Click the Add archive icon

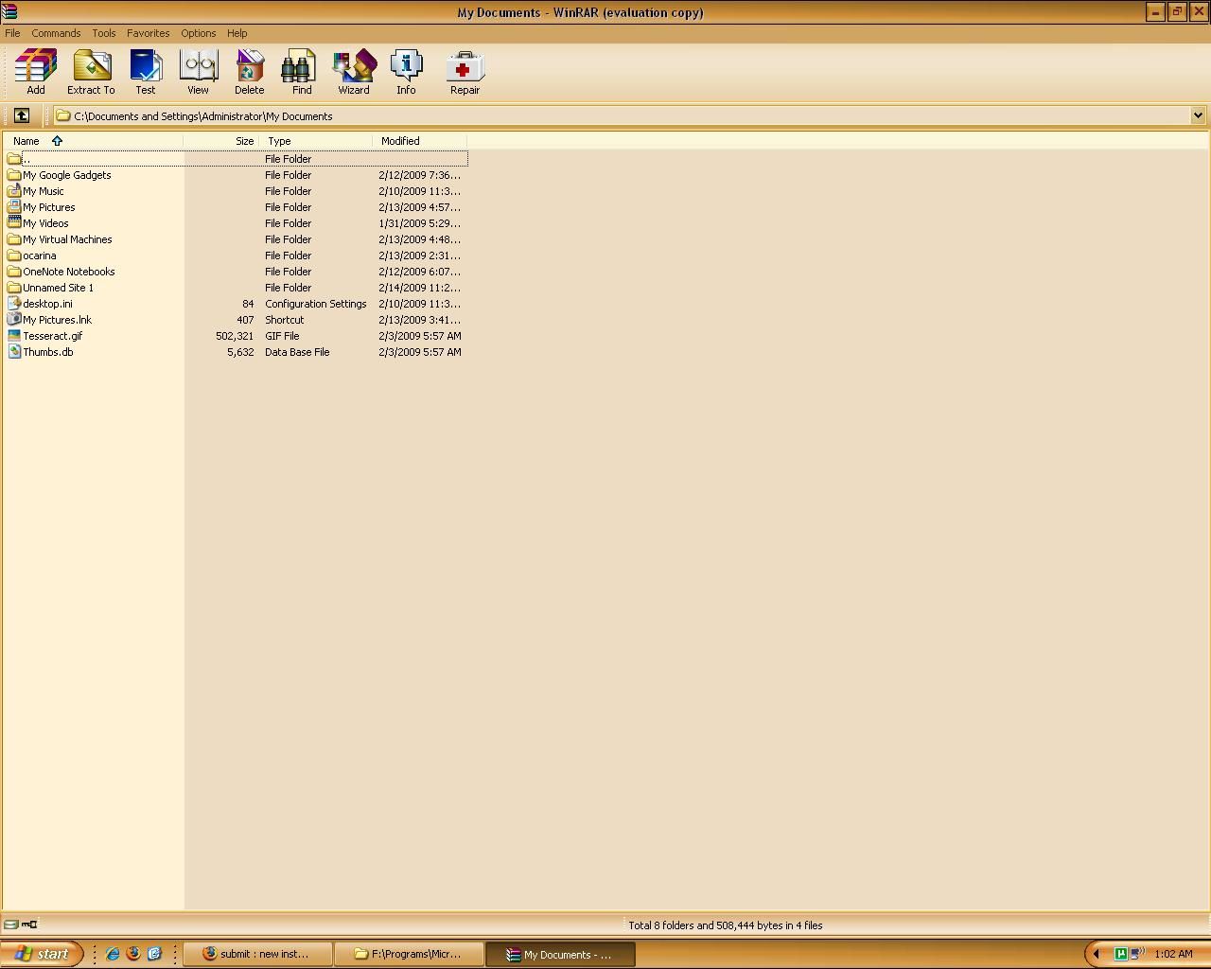pyautogui.click(x=35, y=71)
